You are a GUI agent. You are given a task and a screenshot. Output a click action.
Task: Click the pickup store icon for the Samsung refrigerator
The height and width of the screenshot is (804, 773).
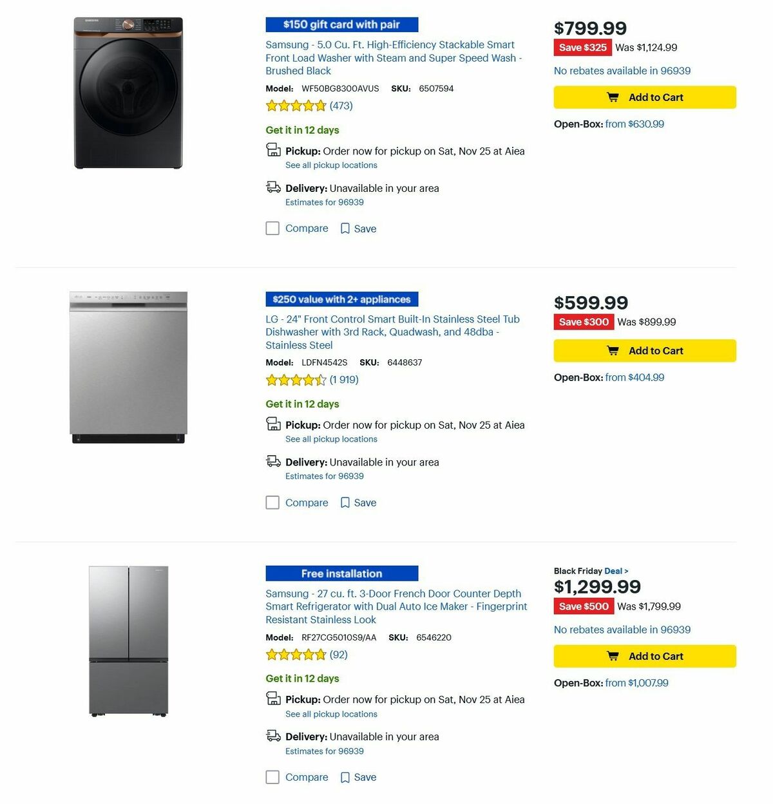point(273,698)
